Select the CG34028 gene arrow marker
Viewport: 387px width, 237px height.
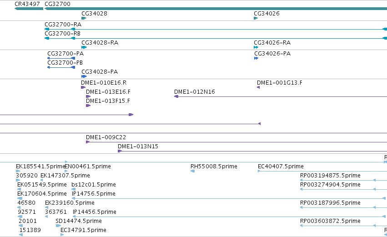[x=84, y=18]
